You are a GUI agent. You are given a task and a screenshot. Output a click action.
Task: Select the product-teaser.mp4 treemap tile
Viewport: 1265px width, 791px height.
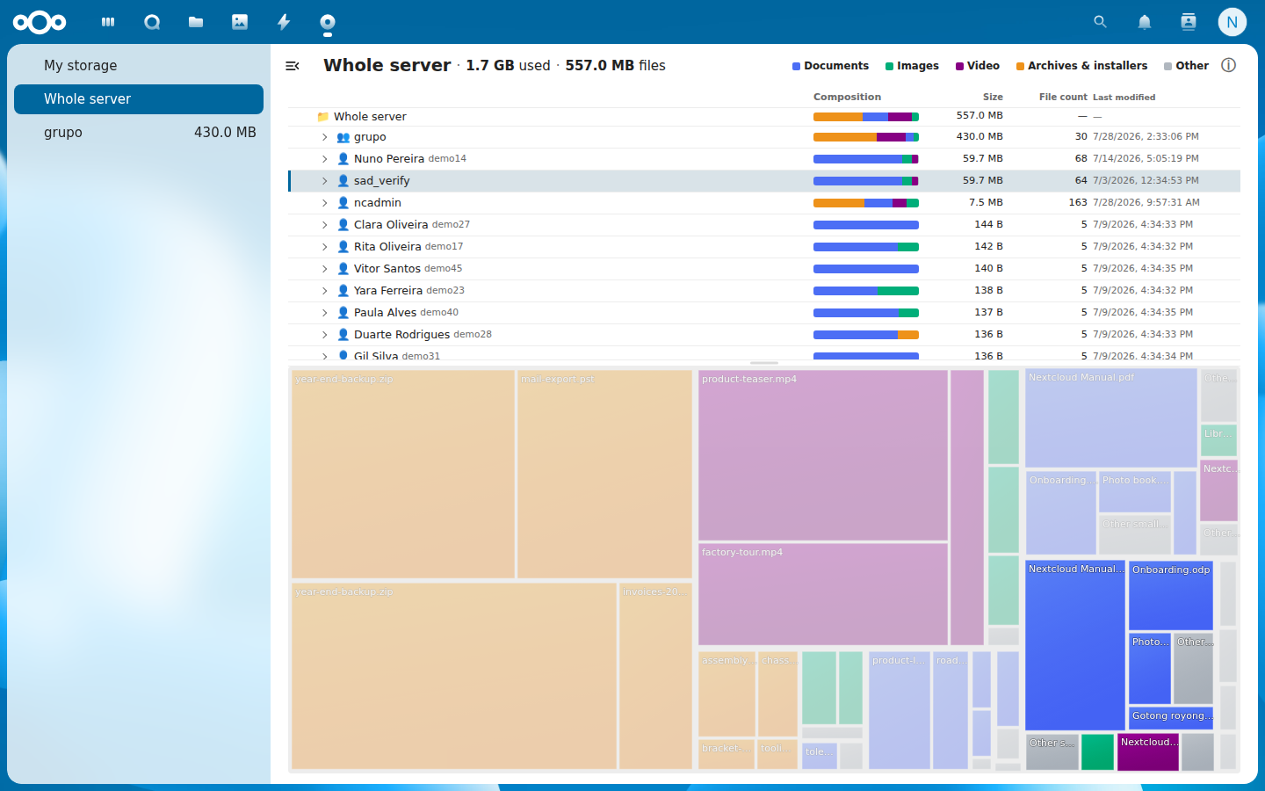(x=823, y=455)
